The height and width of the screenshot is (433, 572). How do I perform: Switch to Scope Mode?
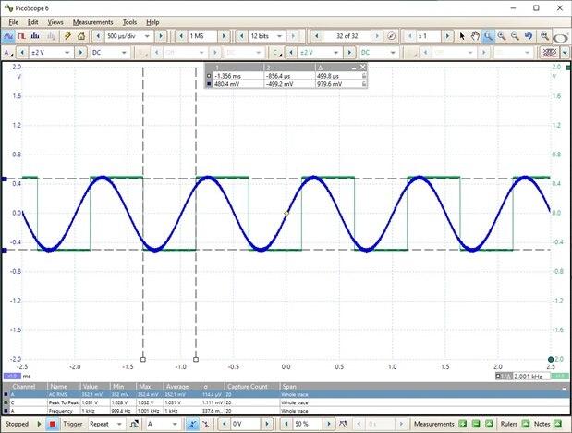9,36
